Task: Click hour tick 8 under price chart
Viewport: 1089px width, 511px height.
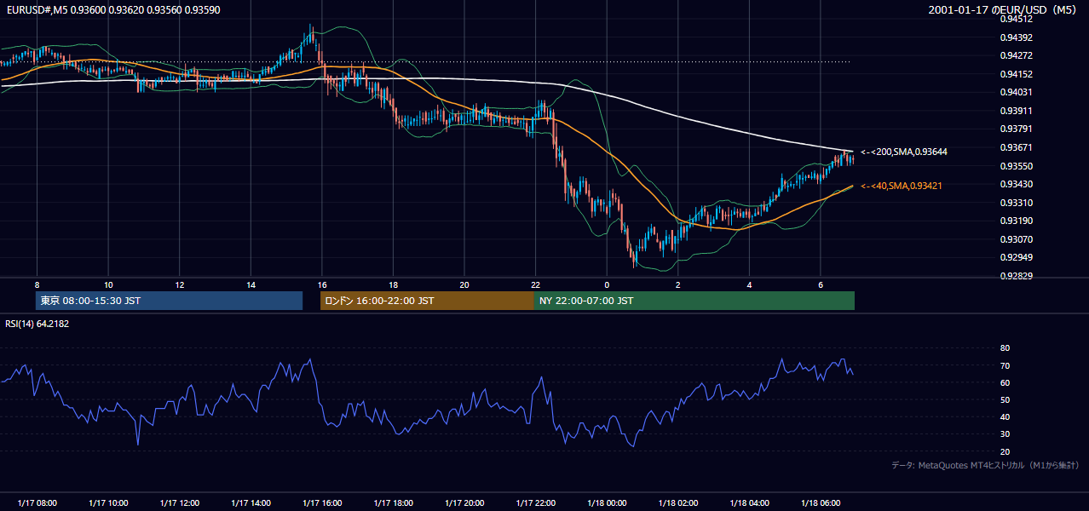Action: click(37, 284)
